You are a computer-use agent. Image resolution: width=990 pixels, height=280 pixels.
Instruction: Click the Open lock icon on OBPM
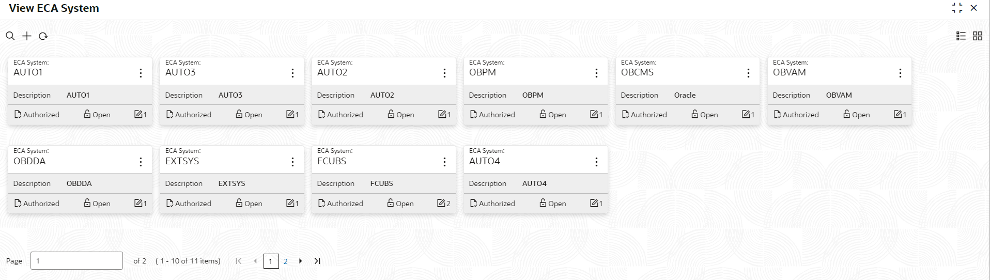pyautogui.click(x=543, y=114)
